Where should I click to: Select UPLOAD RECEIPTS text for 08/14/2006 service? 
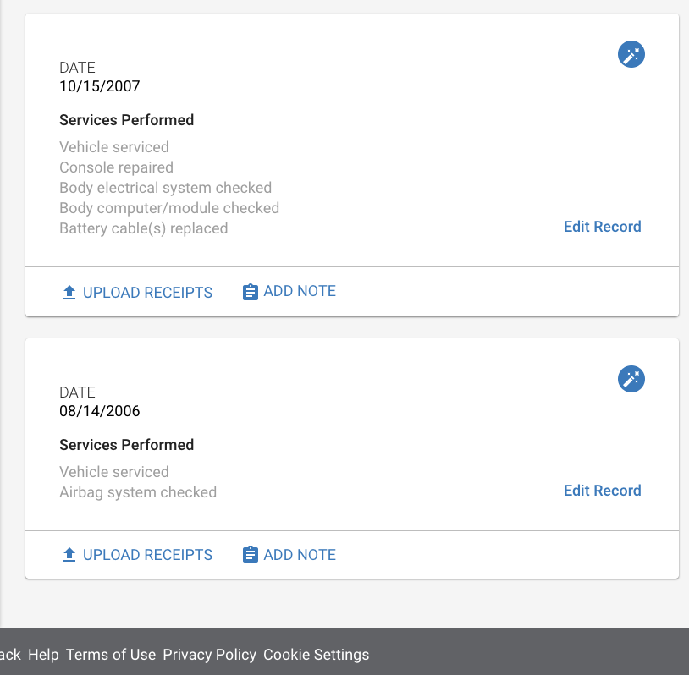[x=147, y=555]
